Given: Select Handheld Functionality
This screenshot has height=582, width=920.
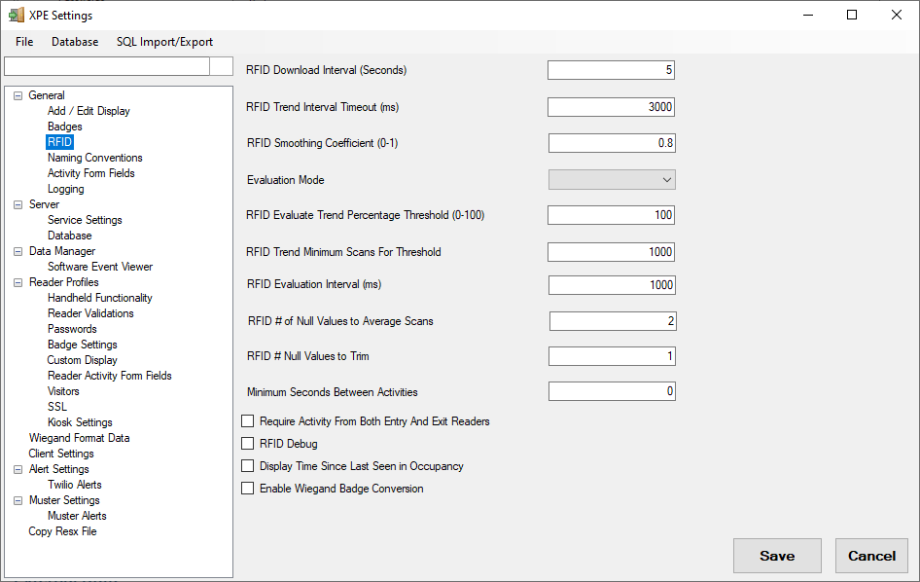Looking at the screenshot, I should (100, 298).
